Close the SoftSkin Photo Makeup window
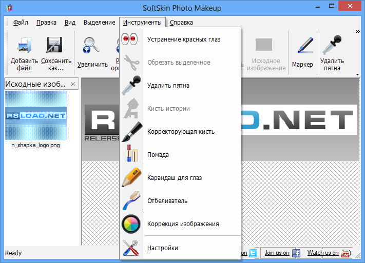Viewport: 365px width, 263px height. tap(350, 6)
